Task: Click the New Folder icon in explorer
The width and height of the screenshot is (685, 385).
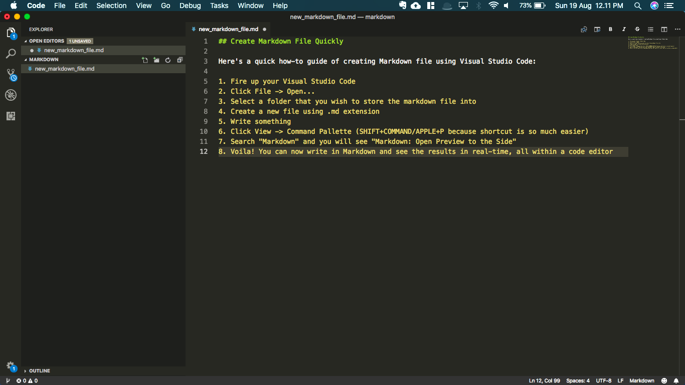Action: 156,60
